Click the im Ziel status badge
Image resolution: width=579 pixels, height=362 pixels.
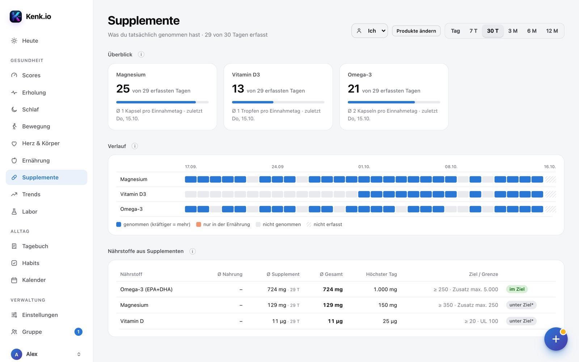[517, 289]
